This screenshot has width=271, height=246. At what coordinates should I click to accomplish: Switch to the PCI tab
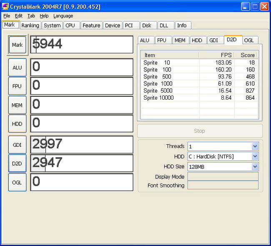tap(131, 25)
